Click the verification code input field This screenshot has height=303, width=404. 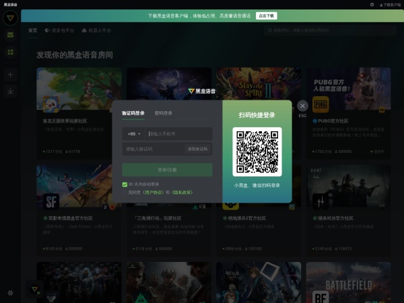pos(154,149)
